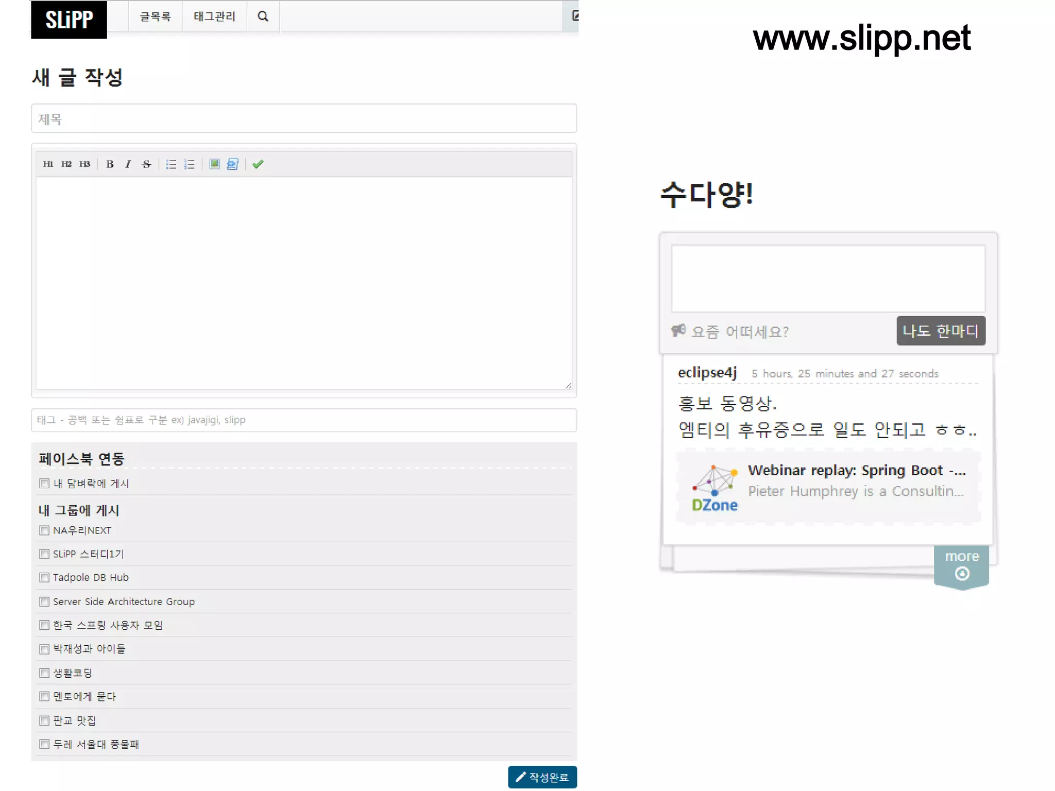Click into the main editor text area
This screenshot has height=791, width=1055.
tap(304, 283)
